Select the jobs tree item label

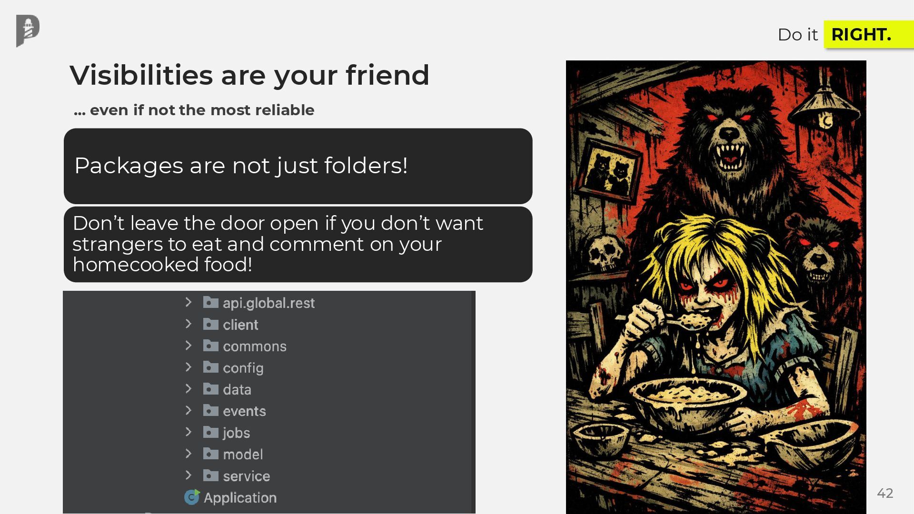(237, 433)
